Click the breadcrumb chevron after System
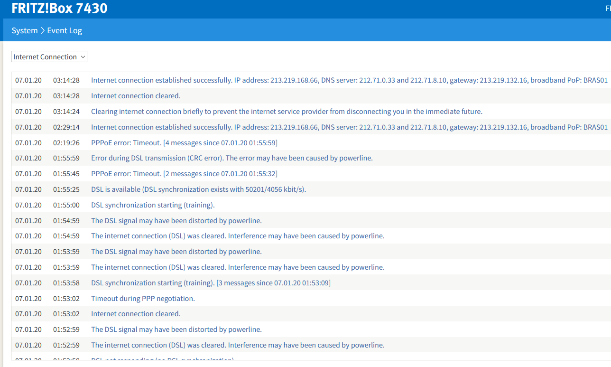 coord(42,30)
